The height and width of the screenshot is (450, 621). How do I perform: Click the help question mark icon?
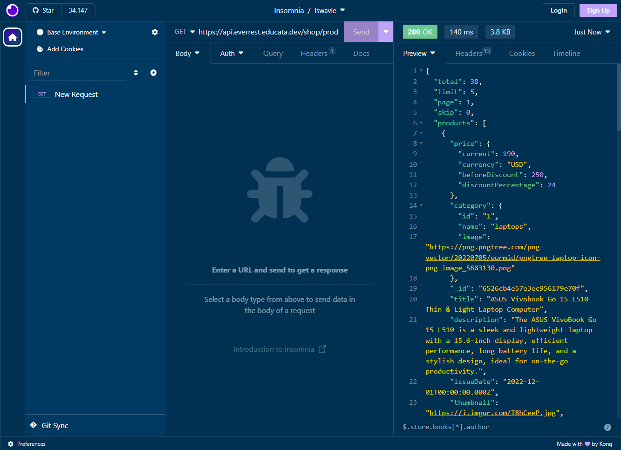607,427
